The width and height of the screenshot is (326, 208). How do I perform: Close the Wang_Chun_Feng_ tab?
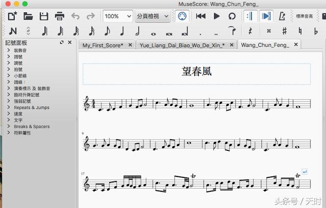296,44
